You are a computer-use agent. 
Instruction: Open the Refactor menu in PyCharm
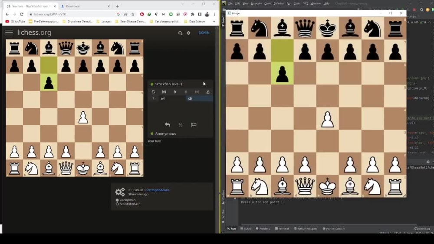point(279,3)
